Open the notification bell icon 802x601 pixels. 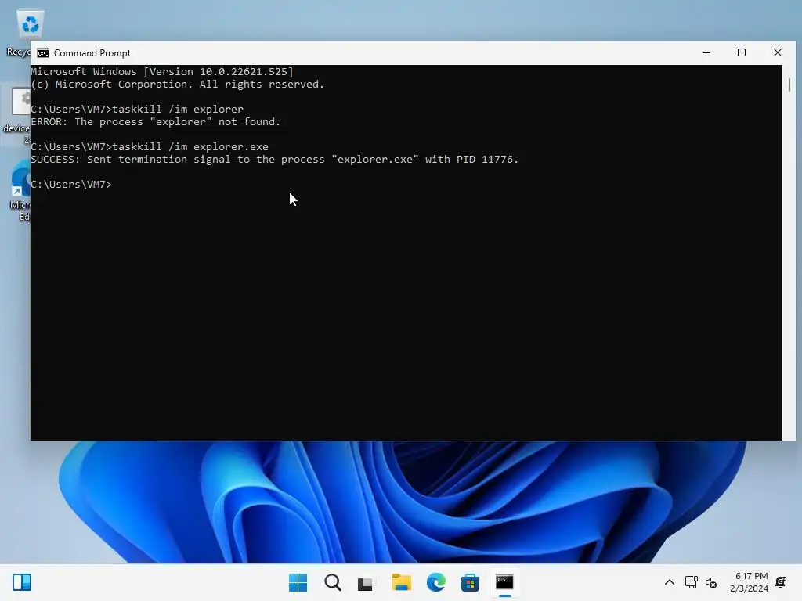pyautogui.click(x=781, y=582)
